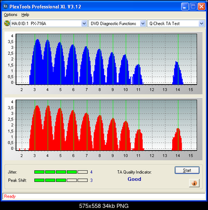Click the XL application icon in title bar
Image resolution: width=208 pixels, height=210 pixels.
coord(6,7)
